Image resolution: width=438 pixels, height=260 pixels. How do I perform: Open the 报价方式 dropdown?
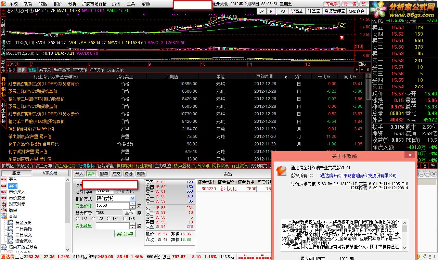(x=132, y=198)
